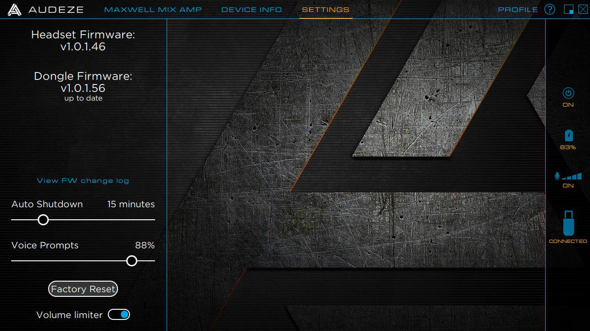Turn off the Volume limiter switch
The height and width of the screenshot is (331, 590).
point(119,314)
